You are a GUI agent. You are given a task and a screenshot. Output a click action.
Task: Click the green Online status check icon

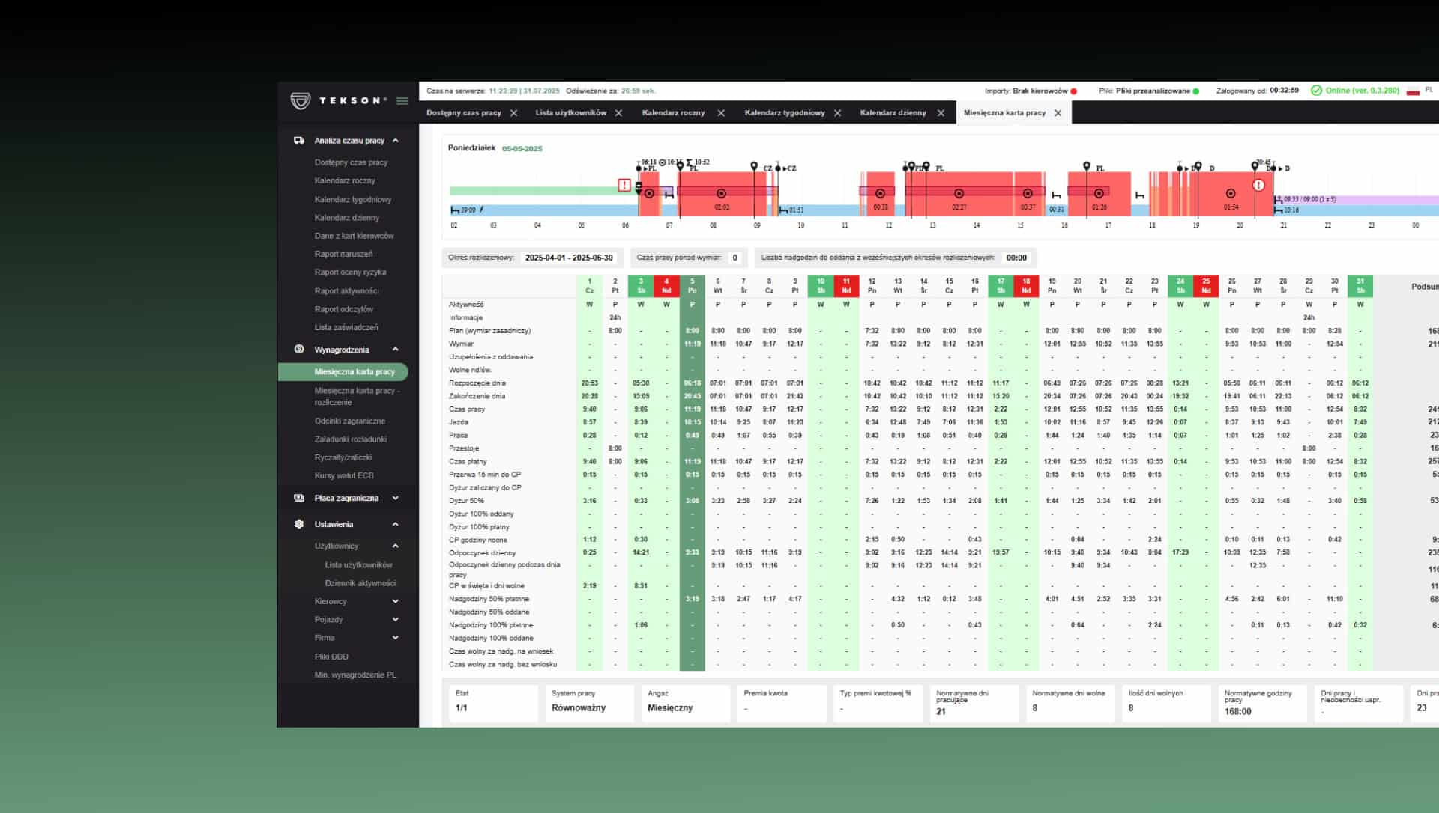point(1316,91)
